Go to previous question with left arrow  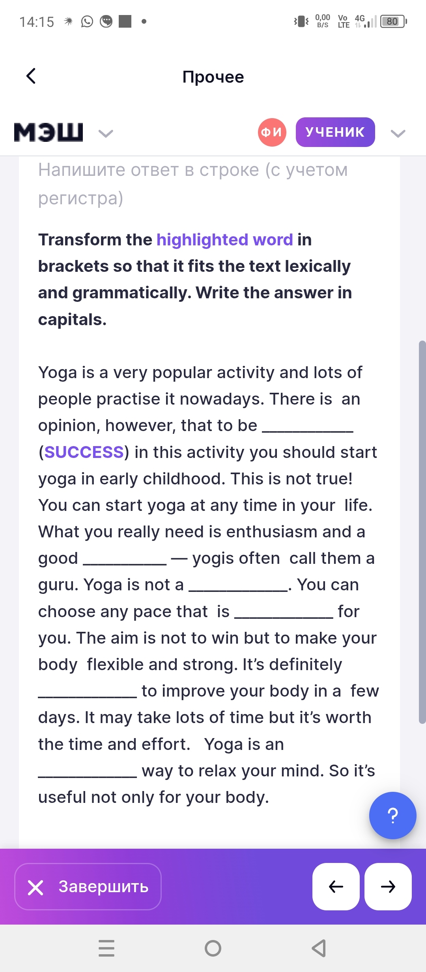pyautogui.click(x=336, y=886)
